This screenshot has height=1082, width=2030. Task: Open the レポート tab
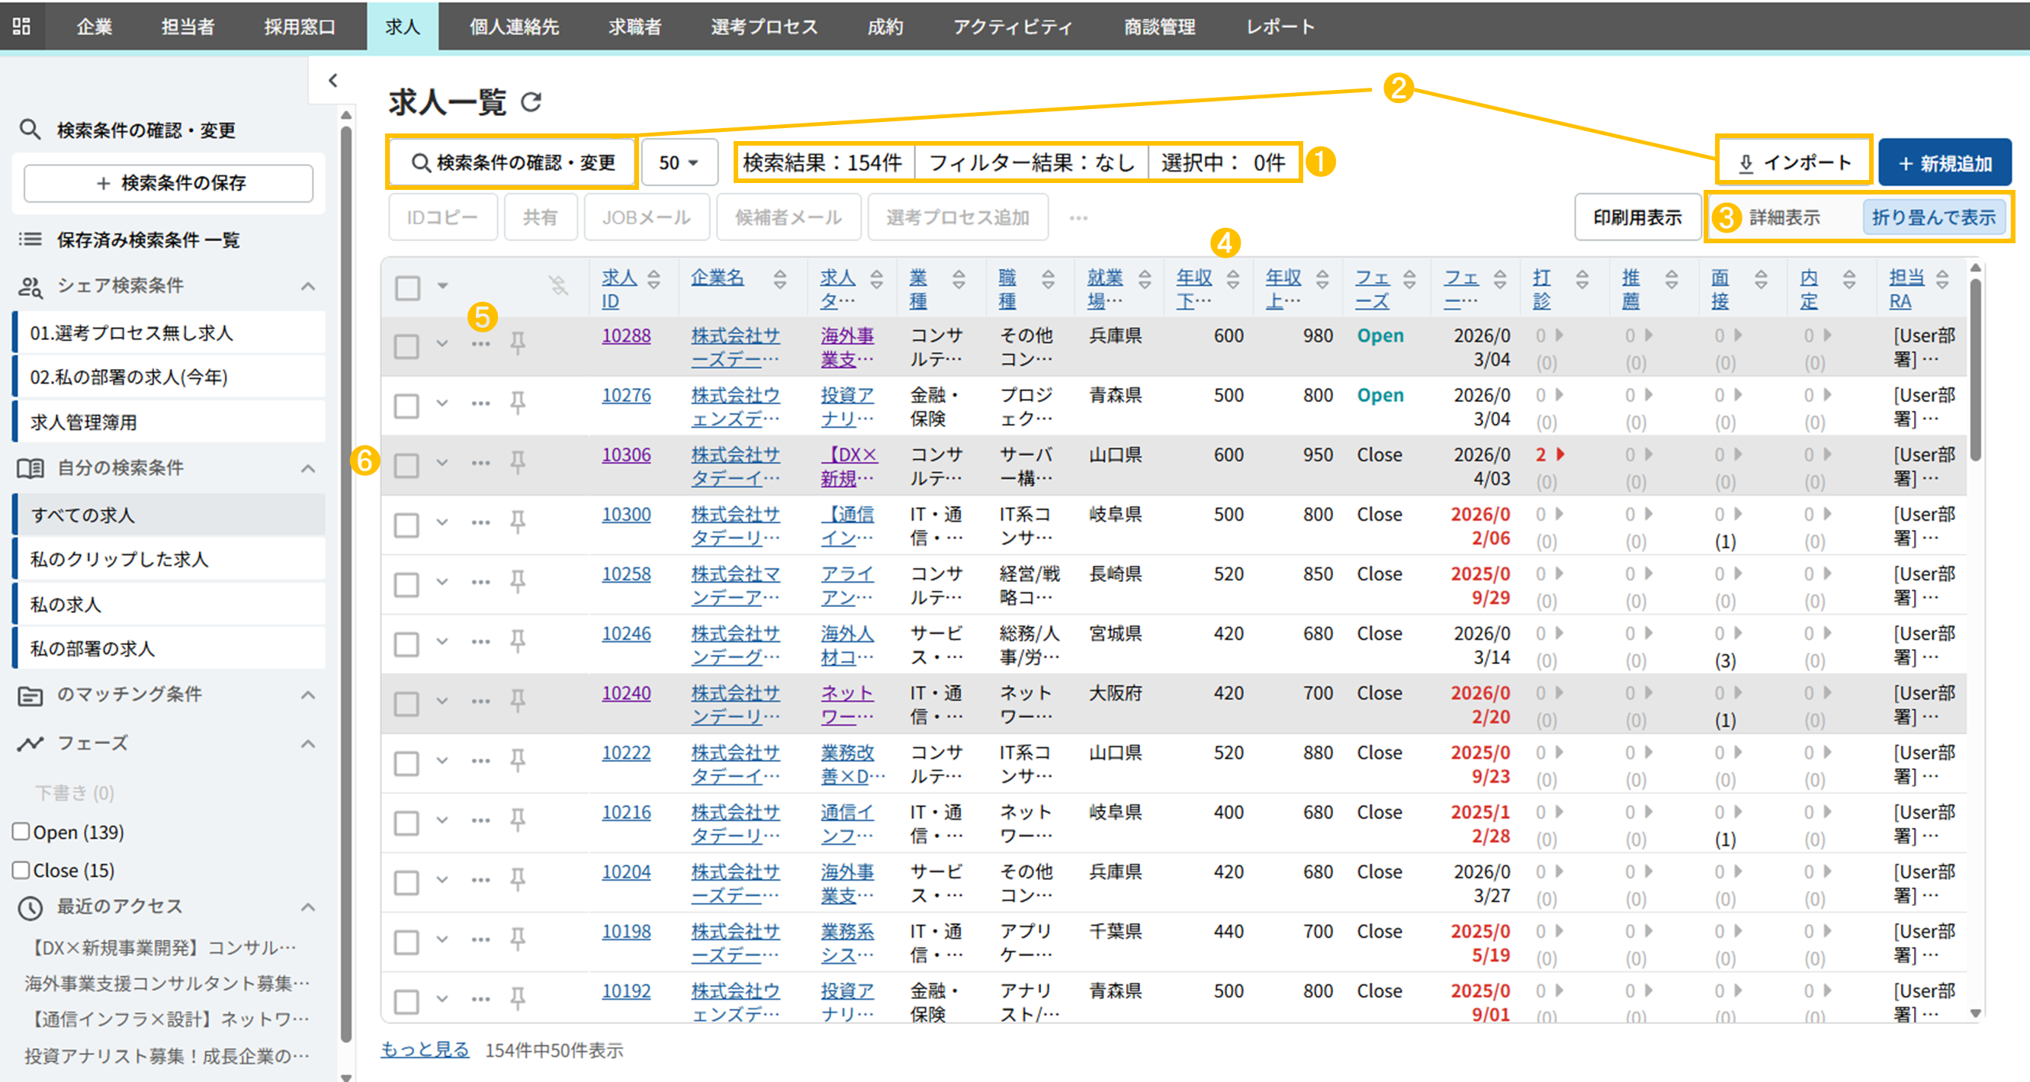tap(1280, 26)
